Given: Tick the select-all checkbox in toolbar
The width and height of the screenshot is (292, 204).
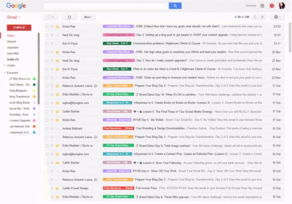Looking at the screenshot, I should 49,17.
